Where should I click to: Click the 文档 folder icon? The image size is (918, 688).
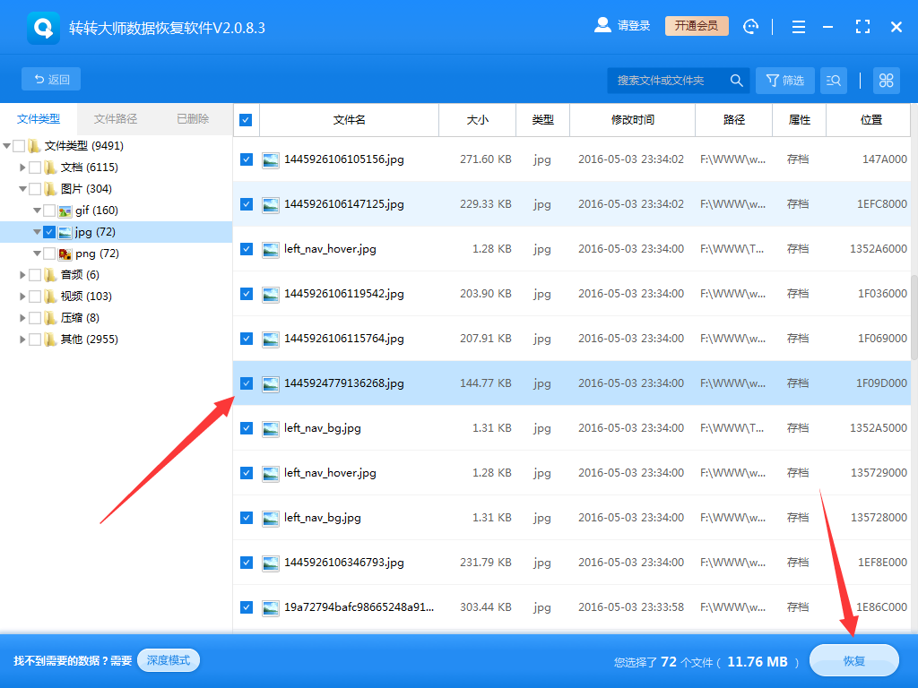[x=50, y=168]
